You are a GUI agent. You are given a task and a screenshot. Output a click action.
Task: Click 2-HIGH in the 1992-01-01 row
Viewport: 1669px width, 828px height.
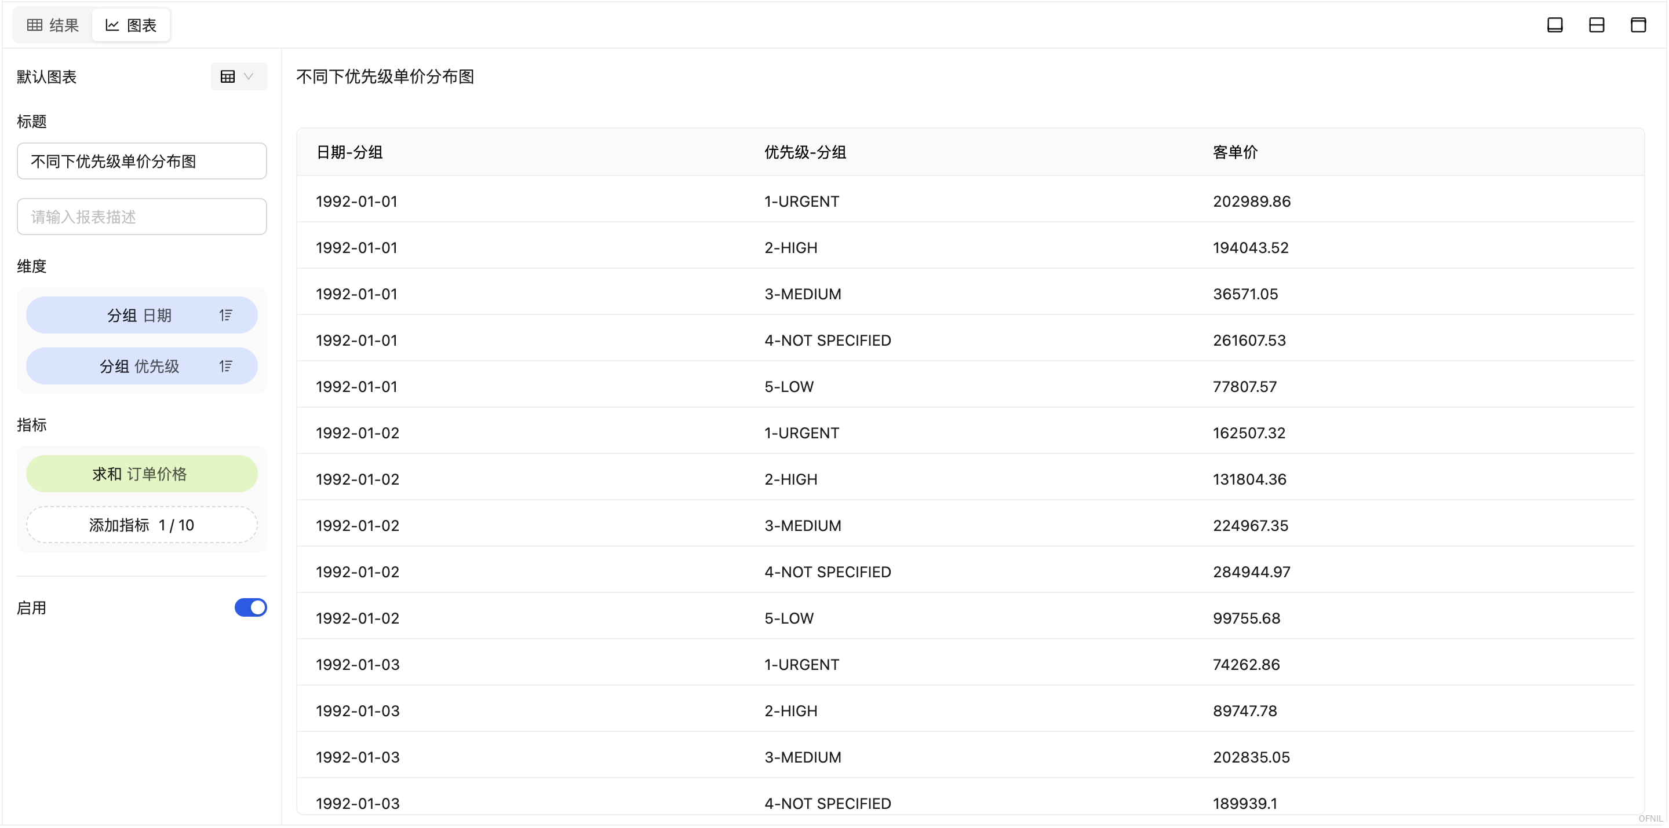tap(790, 248)
